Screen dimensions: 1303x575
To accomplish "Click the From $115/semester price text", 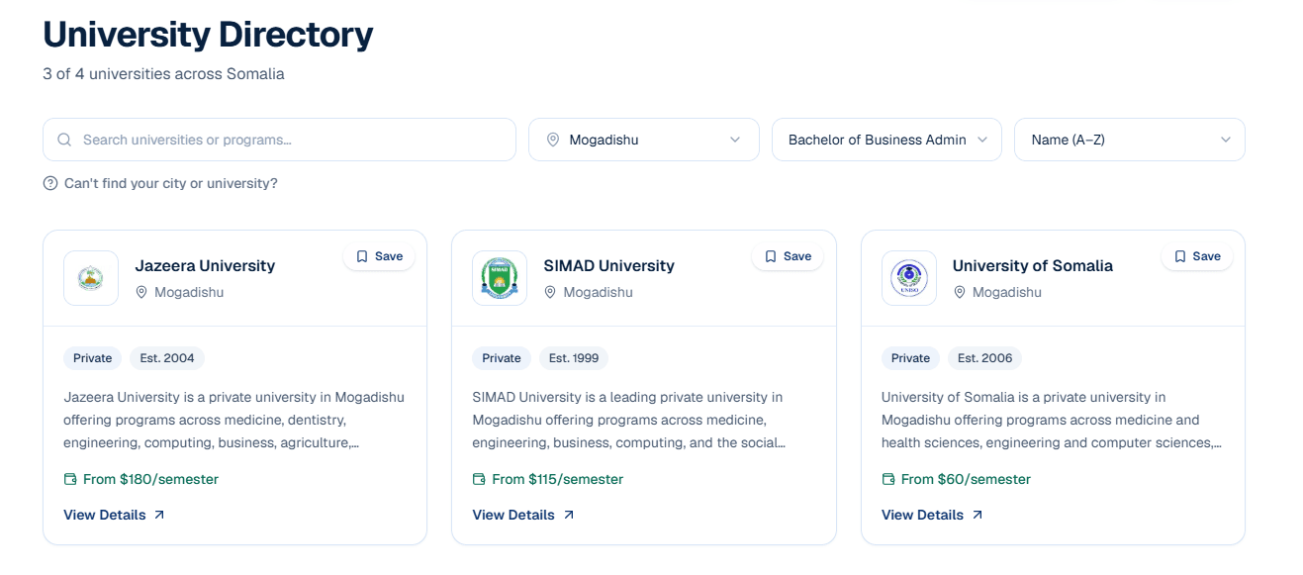I will [557, 479].
